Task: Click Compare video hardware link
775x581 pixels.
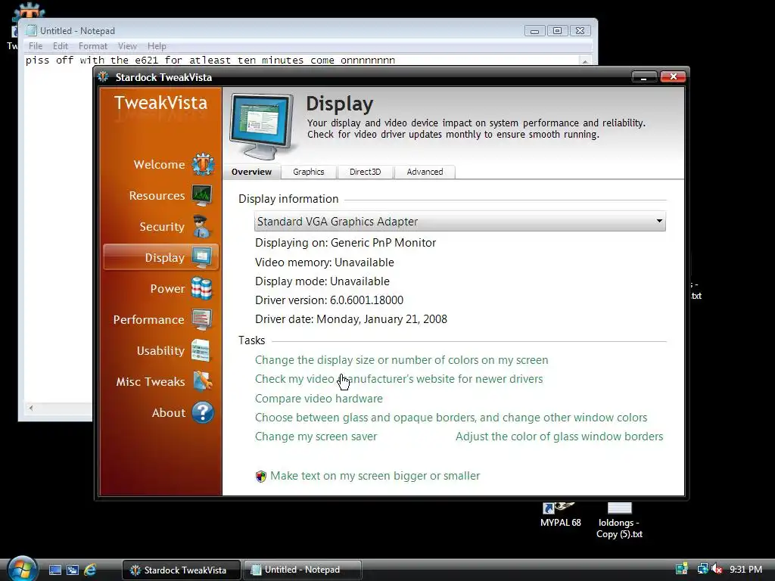Action: [x=319, y=398]
